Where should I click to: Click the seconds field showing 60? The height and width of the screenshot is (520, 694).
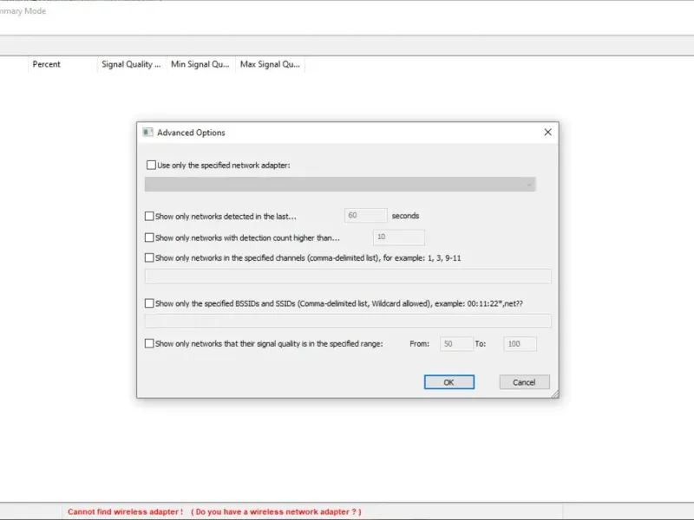365,215
